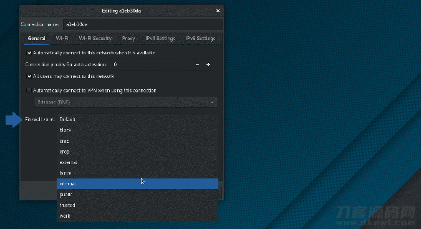Screen dimensions: 421x229
Task: Decrease connection priority with minus button
Action: click(197, 65)
